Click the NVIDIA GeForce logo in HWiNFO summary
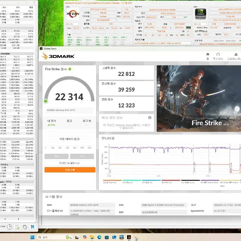 pyautogui.click(x=200, y=14)
